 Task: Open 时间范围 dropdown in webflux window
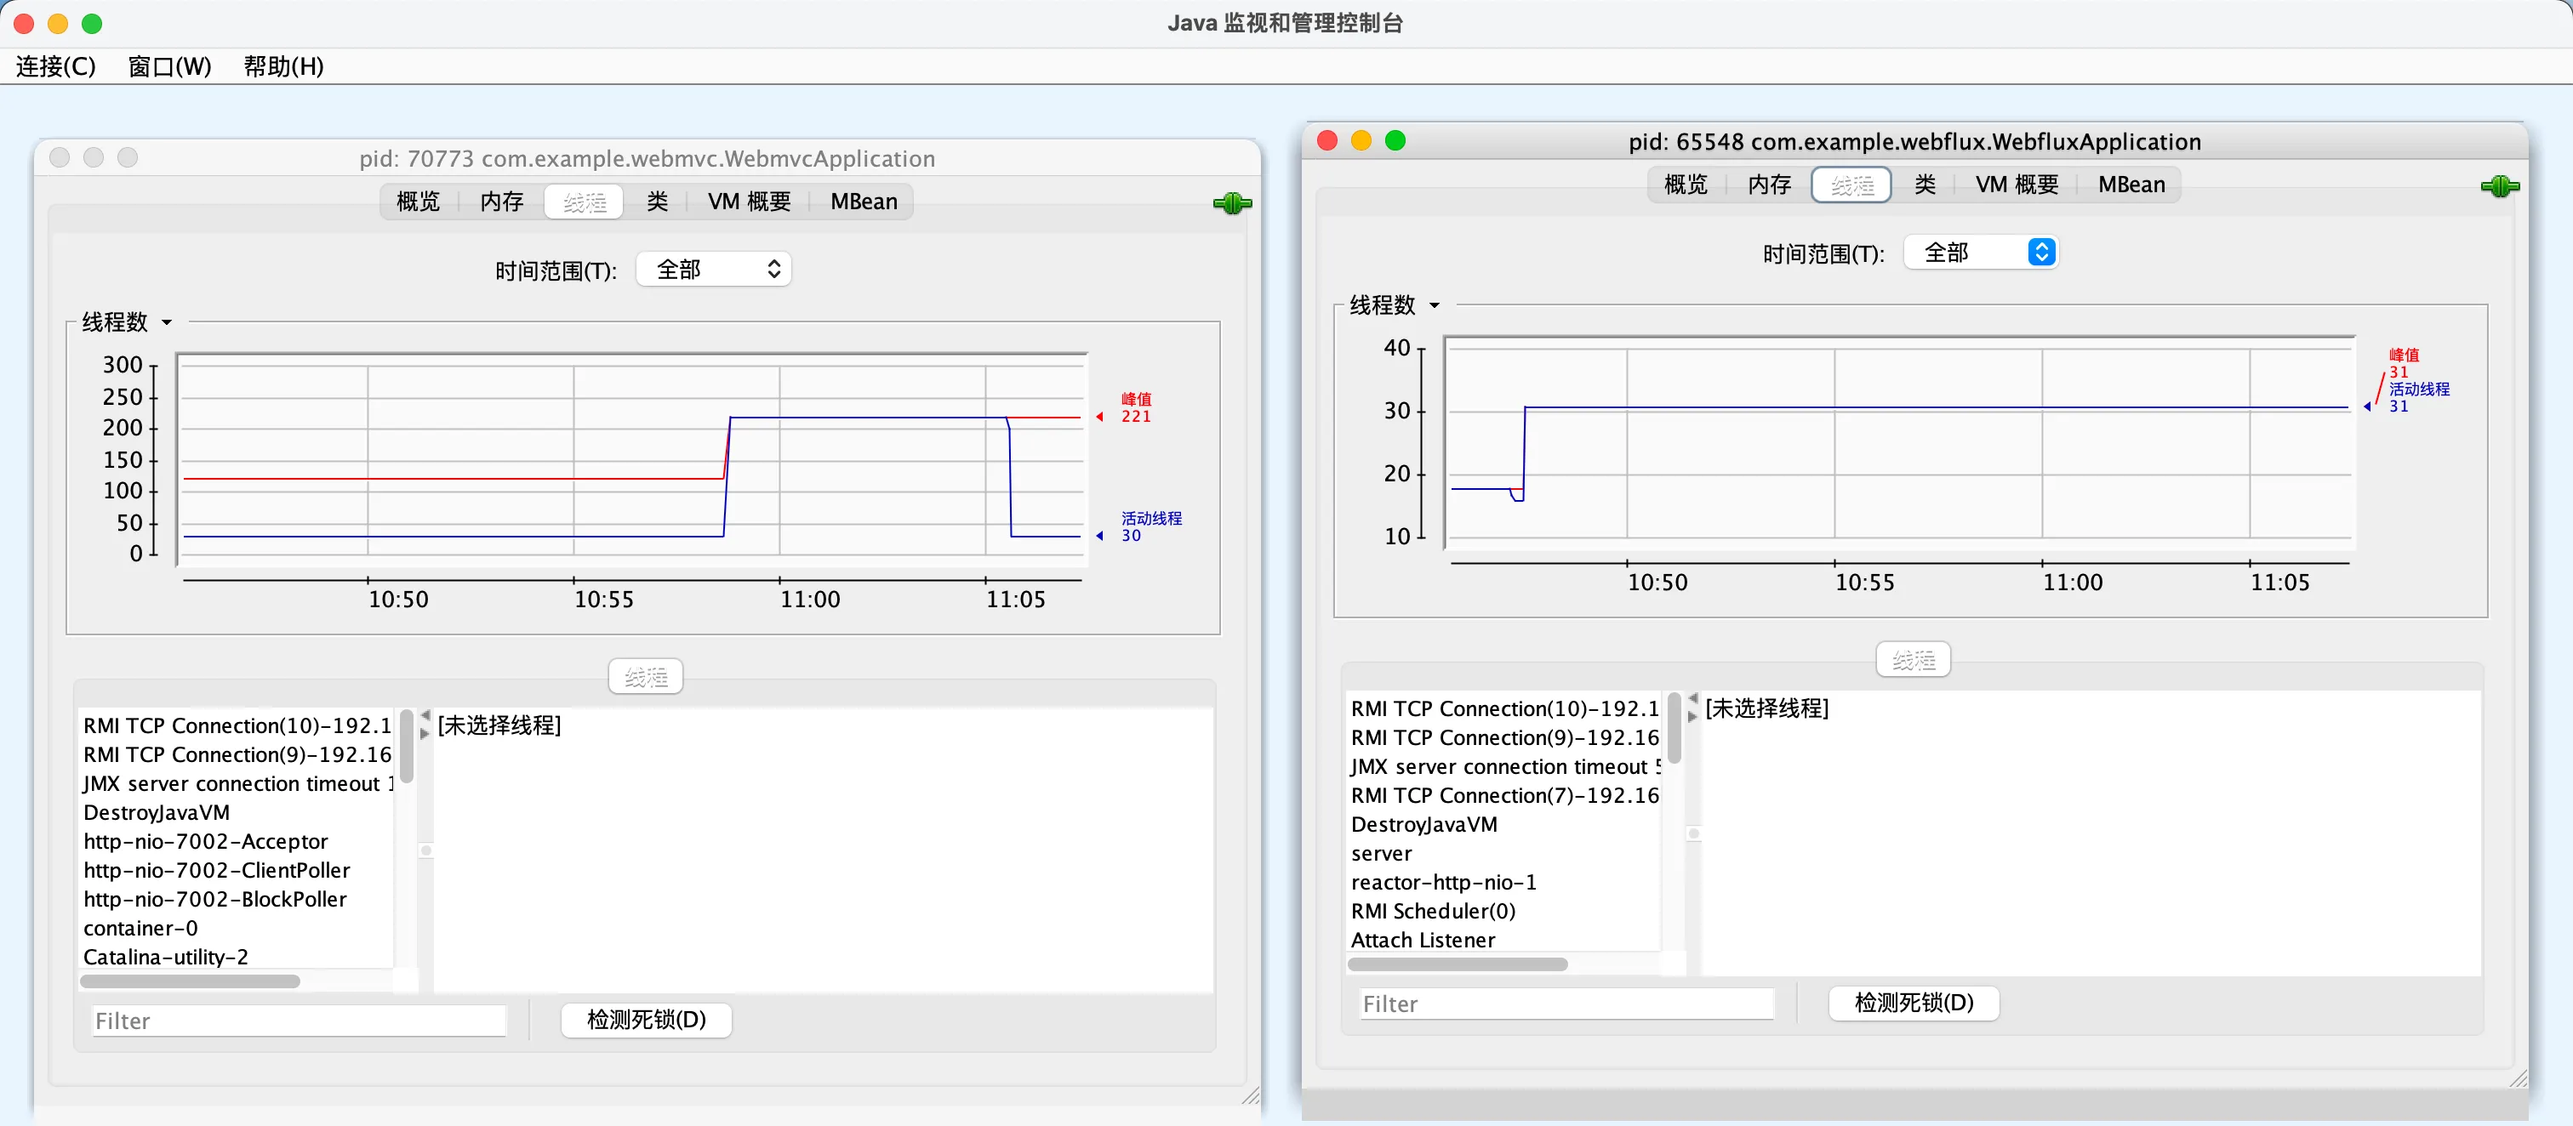point(1981,253)
